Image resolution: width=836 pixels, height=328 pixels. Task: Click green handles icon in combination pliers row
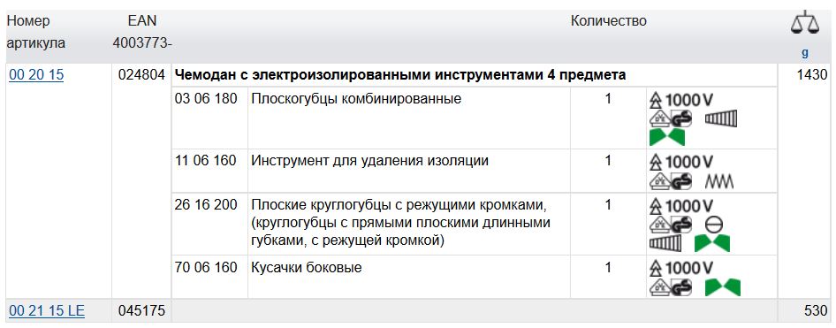667,138
